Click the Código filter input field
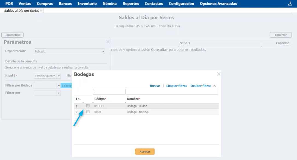Image resolution: width=297 pixels, height=160 pixels. pos(109,92)
